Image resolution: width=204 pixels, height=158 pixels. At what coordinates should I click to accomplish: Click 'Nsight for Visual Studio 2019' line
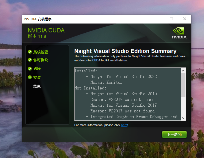(x=124, y=94)
